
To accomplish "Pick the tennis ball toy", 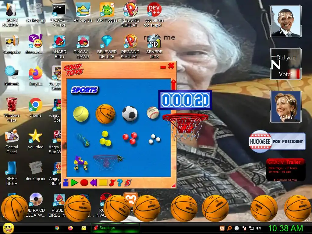I will click(x=81, y=114).
